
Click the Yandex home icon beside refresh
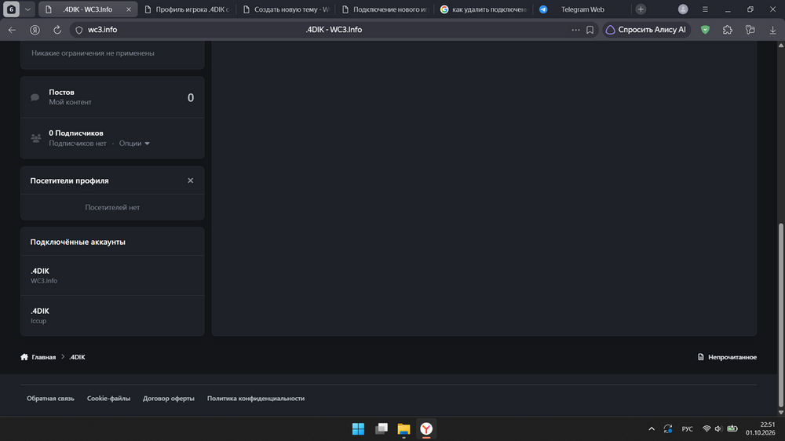tap(35, 30)
